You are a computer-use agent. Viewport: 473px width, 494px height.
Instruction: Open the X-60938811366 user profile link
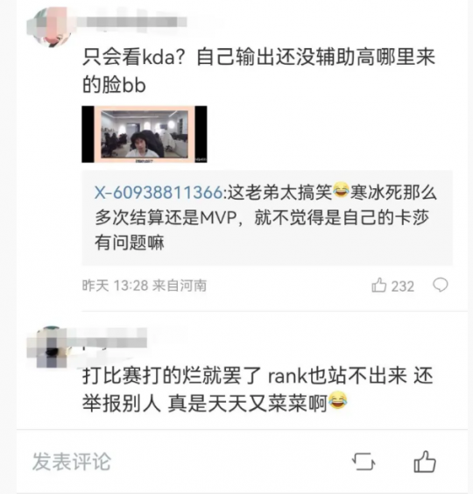tap(159, 192)
